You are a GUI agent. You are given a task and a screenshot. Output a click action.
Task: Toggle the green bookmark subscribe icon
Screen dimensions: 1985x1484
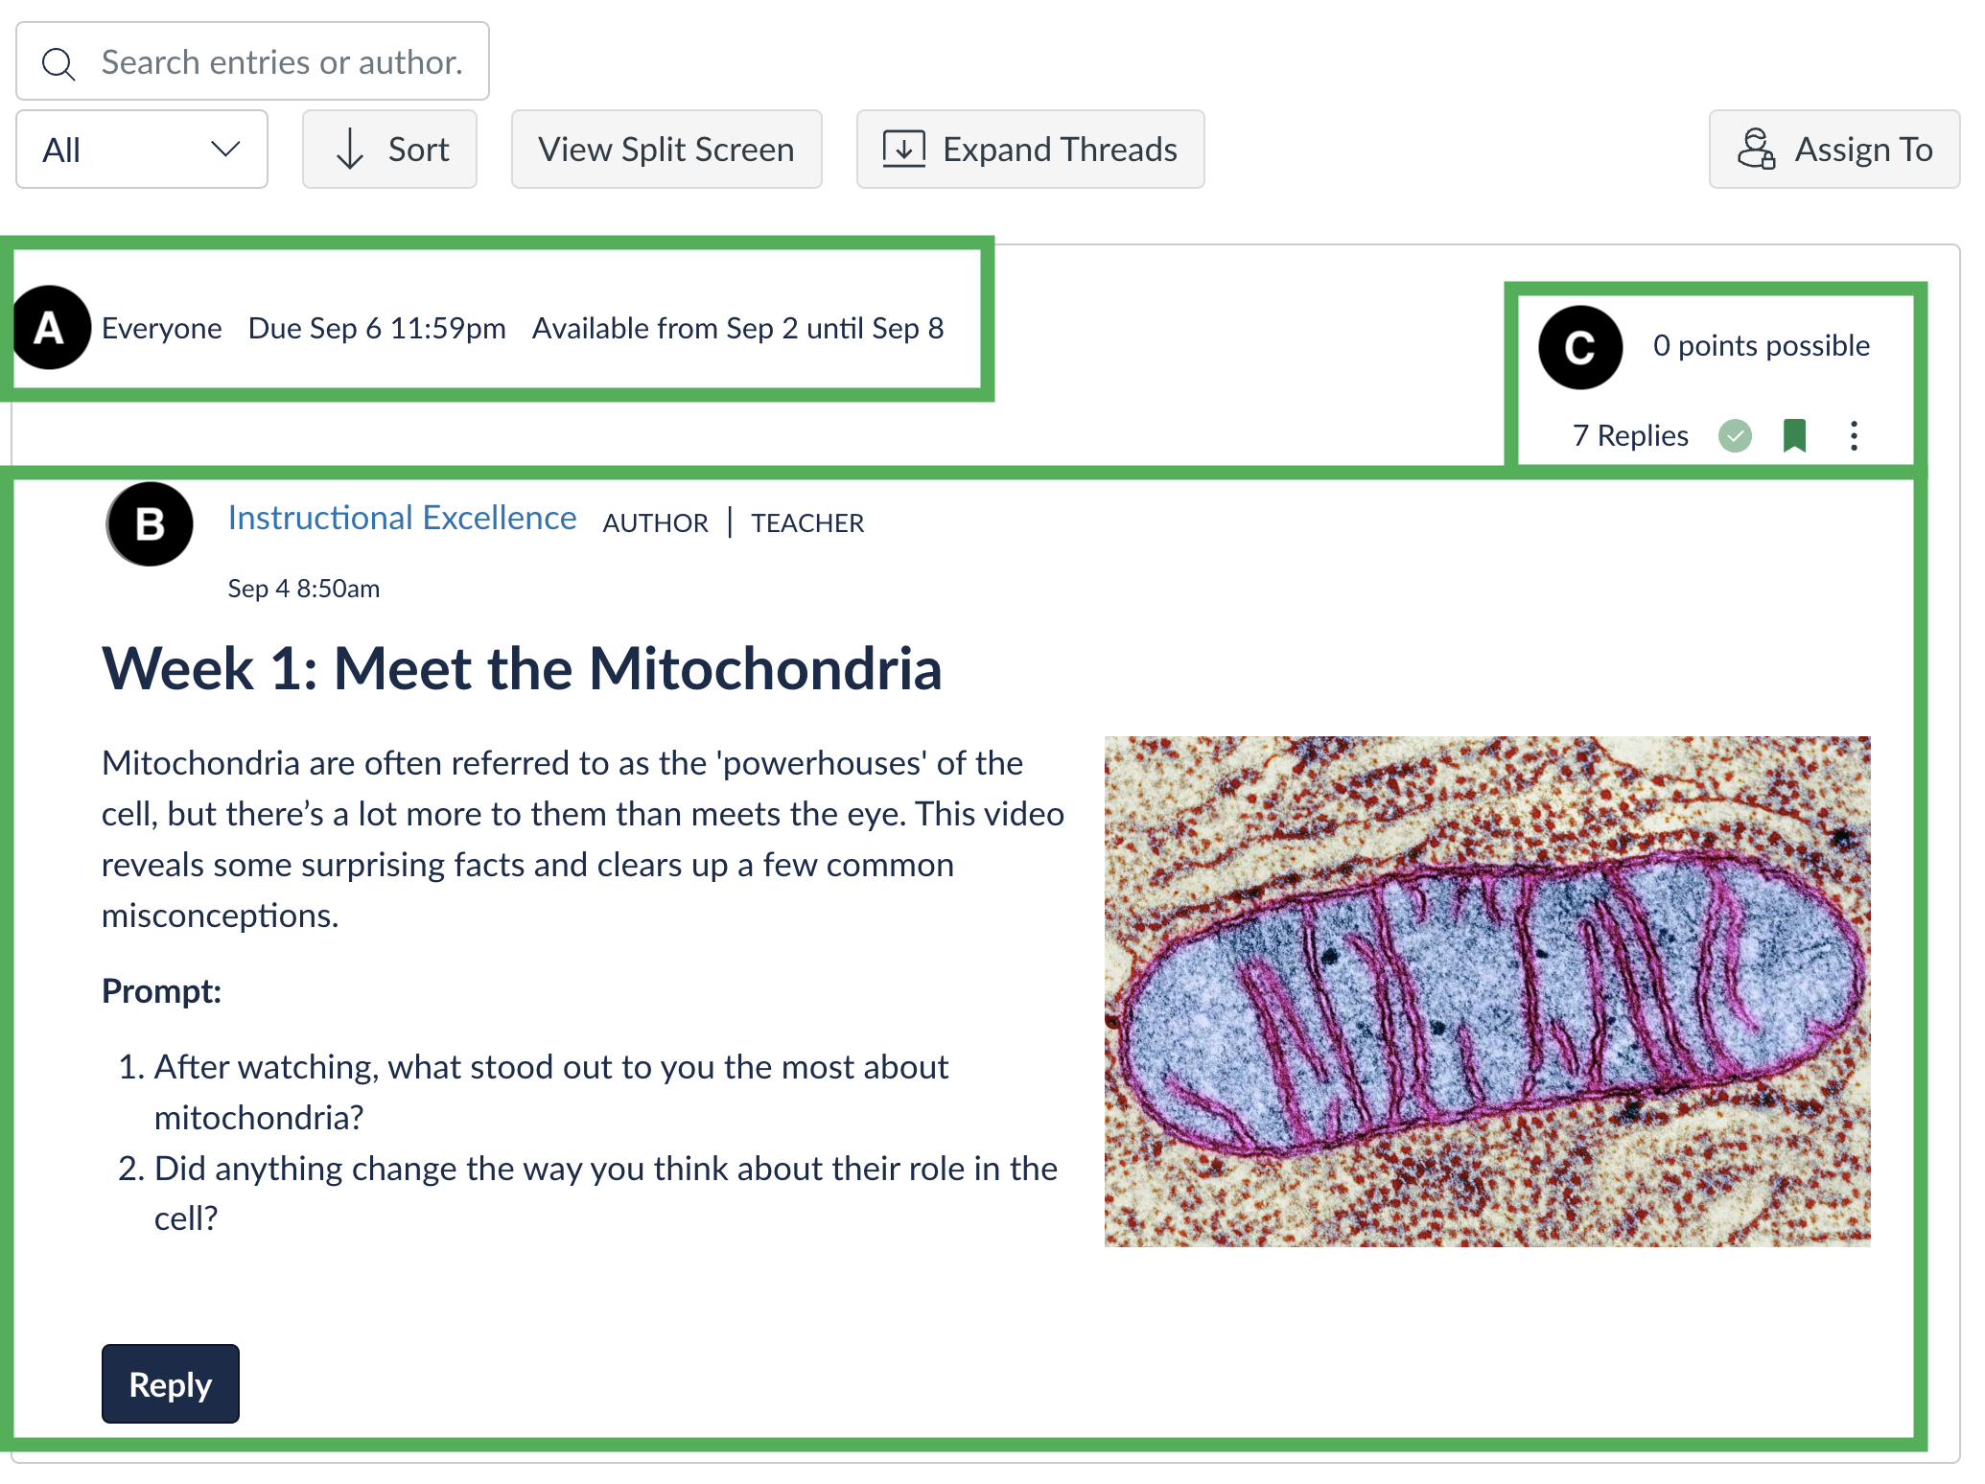coord(1794,435)
